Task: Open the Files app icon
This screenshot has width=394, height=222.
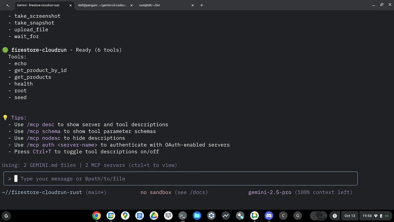Action: [x=197, y=216]
